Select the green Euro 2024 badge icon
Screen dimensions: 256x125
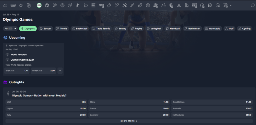(39, 5)
